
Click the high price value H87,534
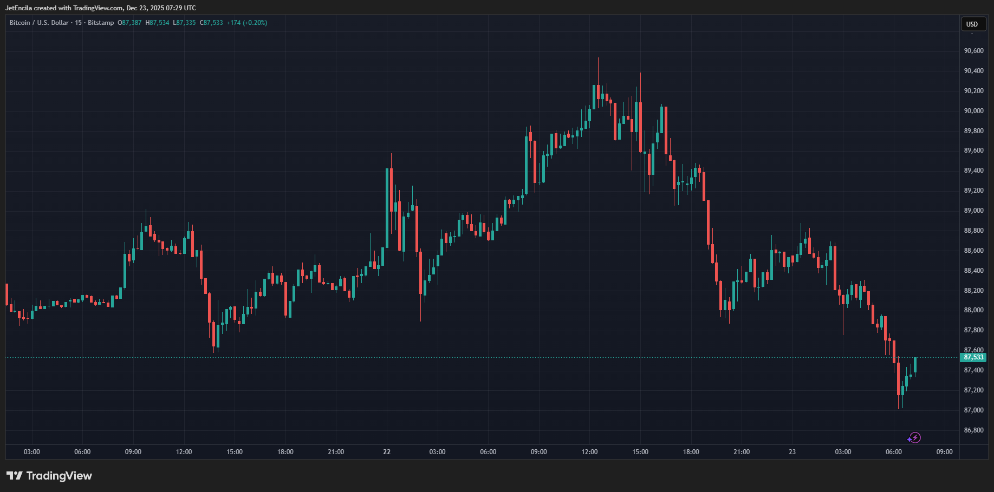click(x=157, y=23)
